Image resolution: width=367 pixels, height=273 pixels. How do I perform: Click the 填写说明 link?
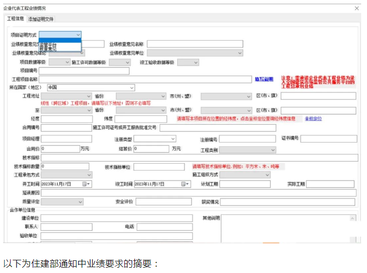[264, 79]
